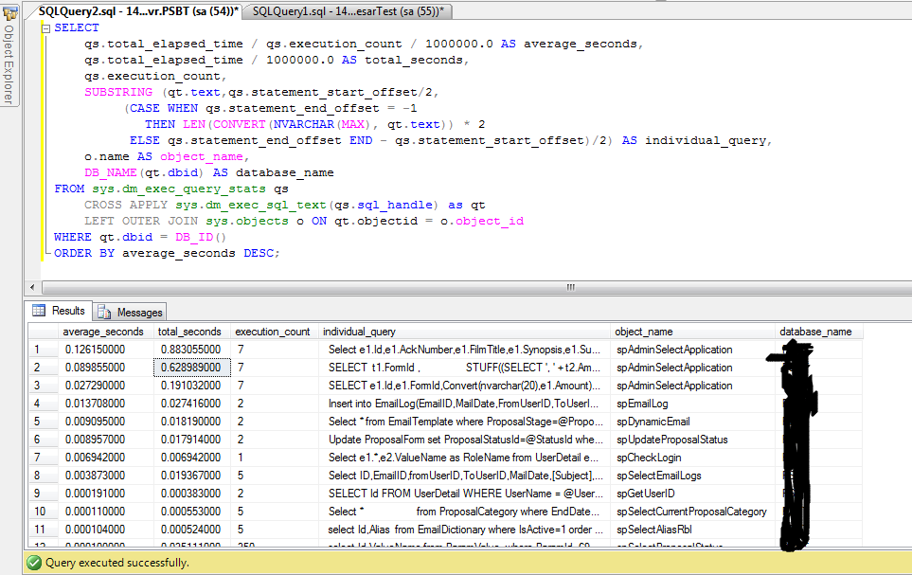Click the execution_count column header
The width and height of the screenshot is (912, 575).
tap(273, 332)
